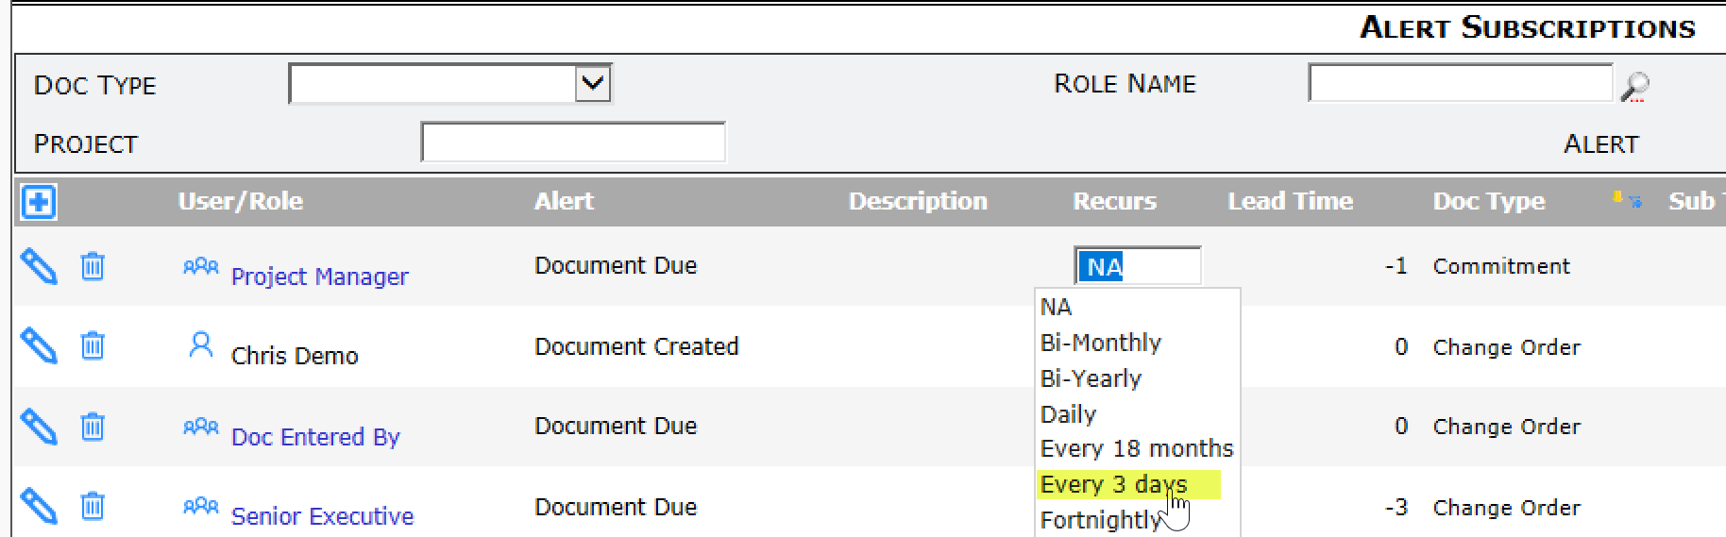This screenshot has width=1726, height=537.
Task: Focus the Role Name text field
Action: (1461, 83)
